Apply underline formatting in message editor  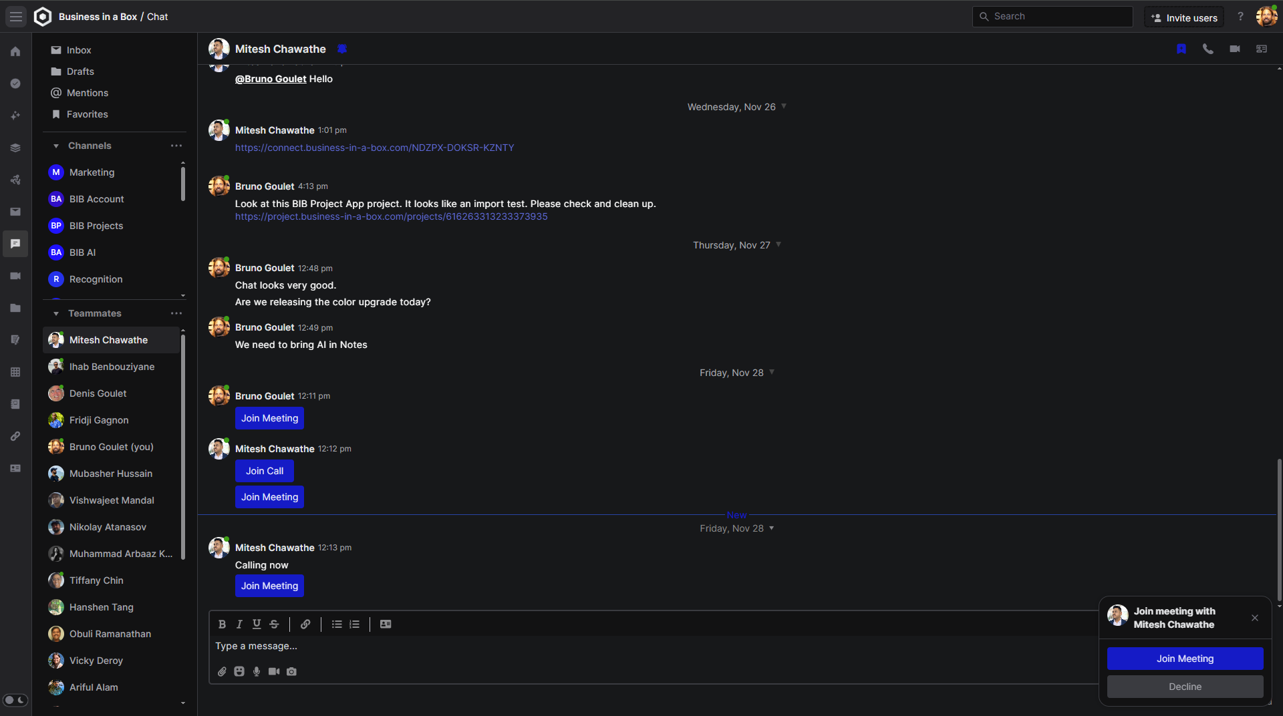coord(257,624)
